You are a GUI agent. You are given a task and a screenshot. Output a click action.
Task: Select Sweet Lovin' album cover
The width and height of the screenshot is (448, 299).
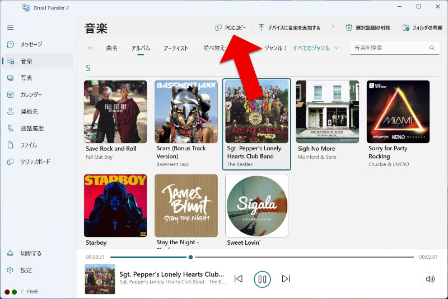click(x=256, y=206)
